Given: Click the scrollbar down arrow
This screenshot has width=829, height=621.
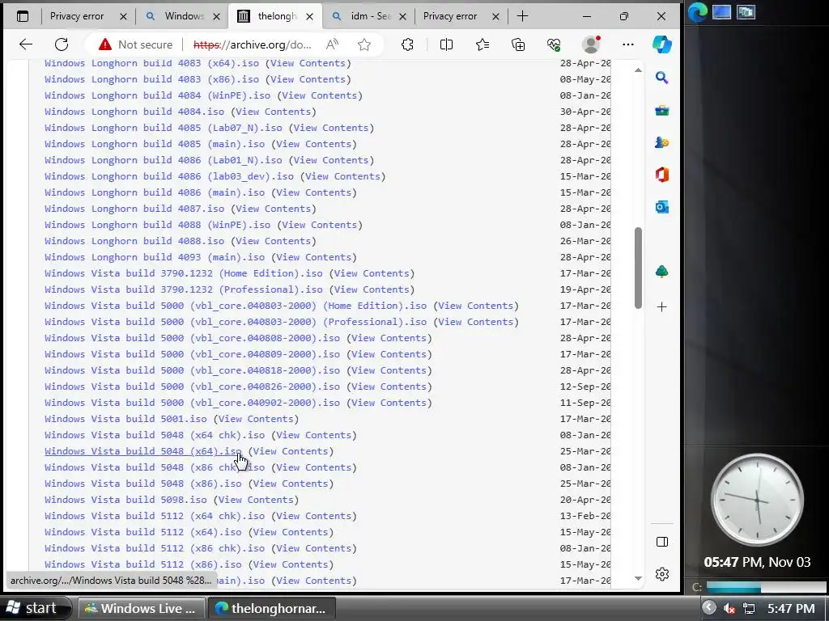Looking at the screenshot, I should 638,578.
